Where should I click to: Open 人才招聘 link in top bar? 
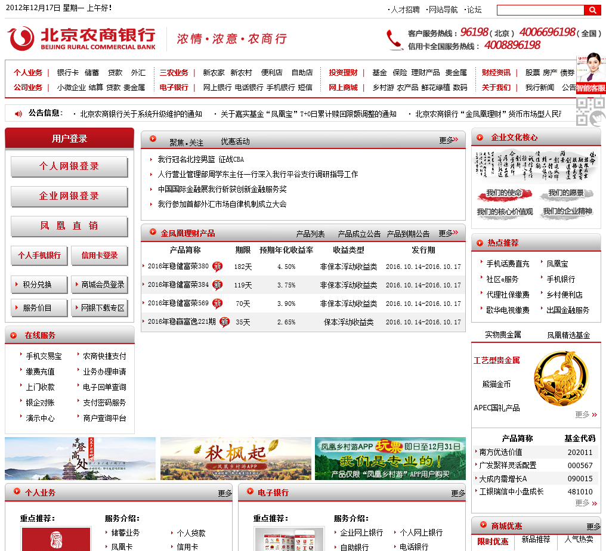pyautogui.click(x=405, y=10)
